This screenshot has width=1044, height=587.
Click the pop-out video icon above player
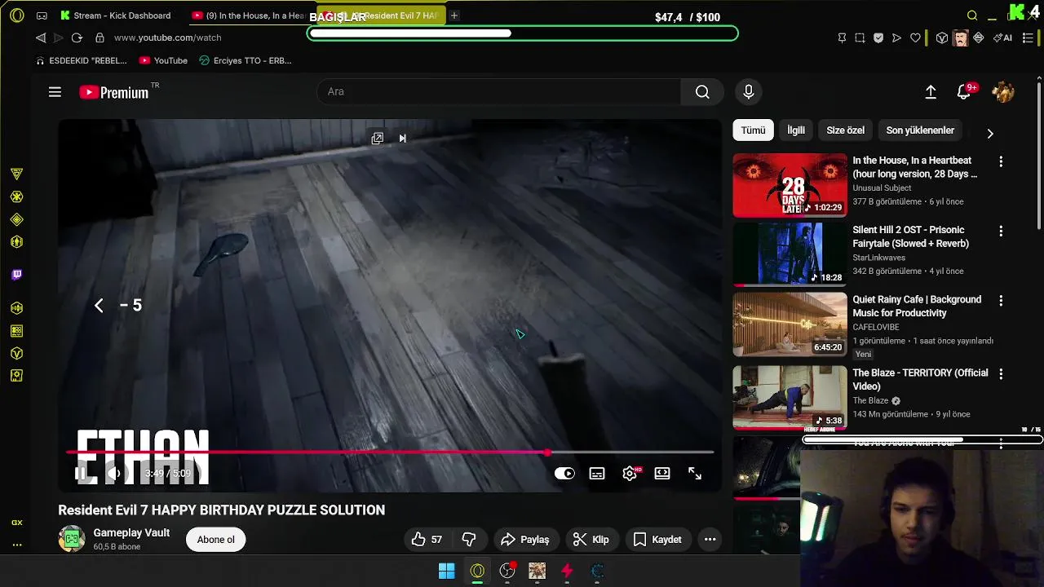point(377,139)
